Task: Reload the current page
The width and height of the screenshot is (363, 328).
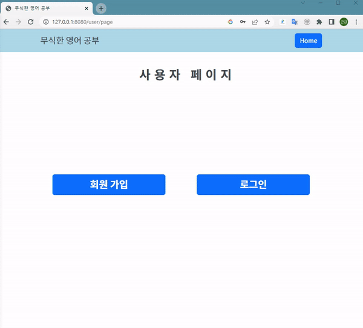Action: pyautogui.click(x=31, y=22)
